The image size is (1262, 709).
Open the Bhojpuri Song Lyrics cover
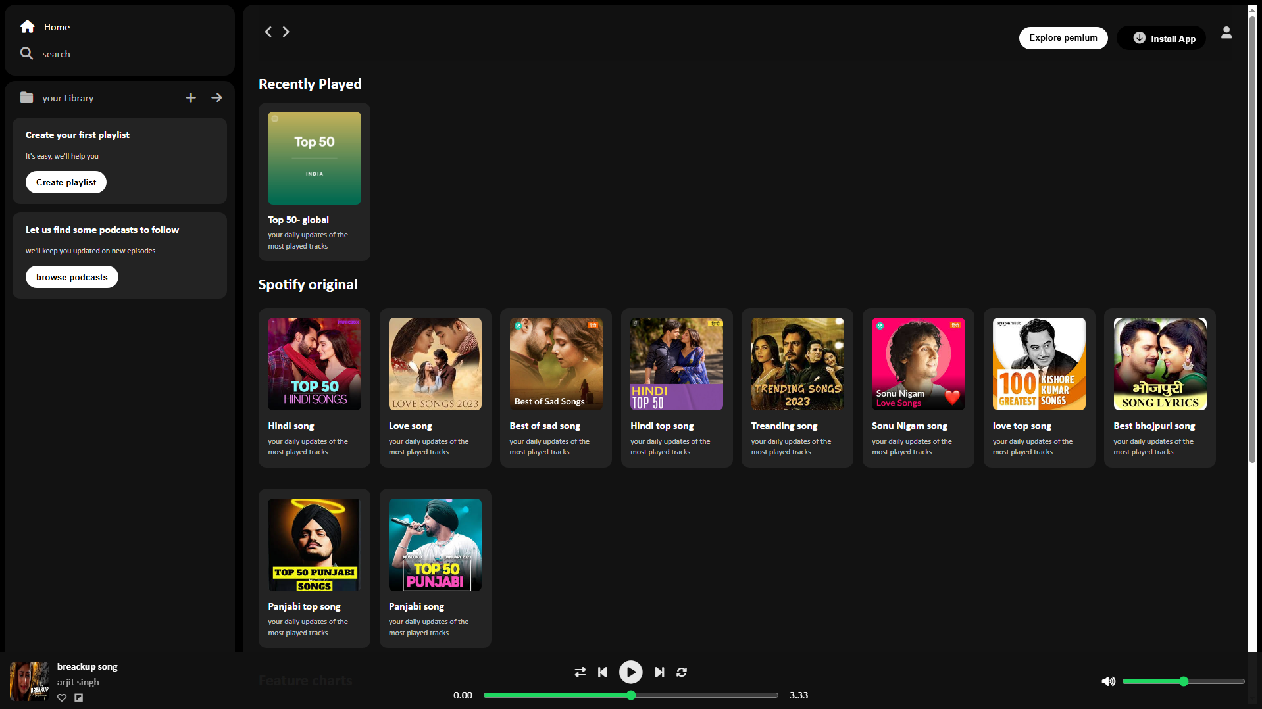pyautogui.click(x=1160, y=364)
